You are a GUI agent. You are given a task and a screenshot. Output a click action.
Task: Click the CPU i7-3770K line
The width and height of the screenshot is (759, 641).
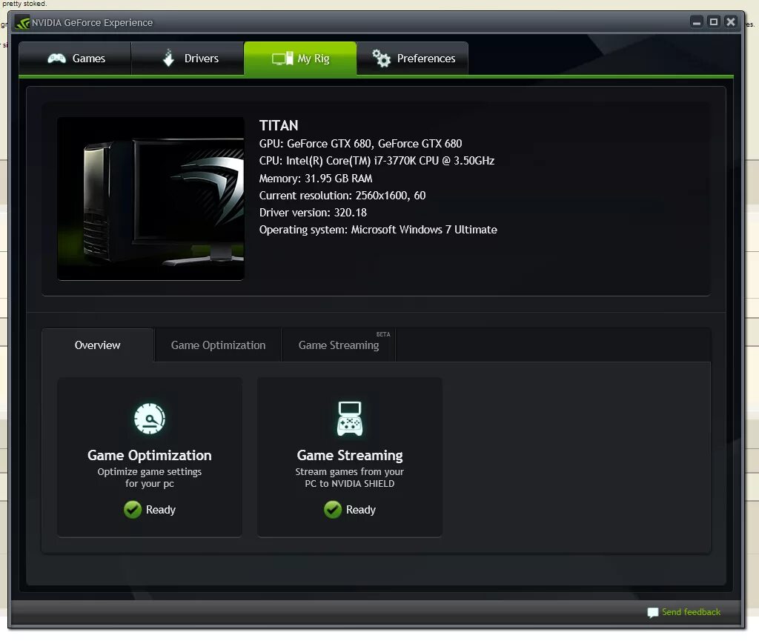tap(377, 161)
